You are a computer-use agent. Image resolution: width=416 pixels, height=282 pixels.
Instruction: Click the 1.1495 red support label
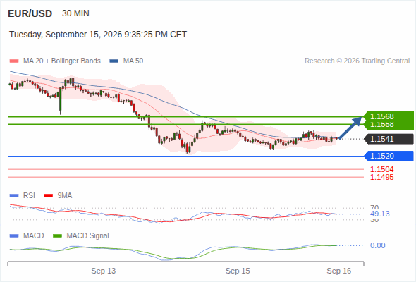point(381,177)
